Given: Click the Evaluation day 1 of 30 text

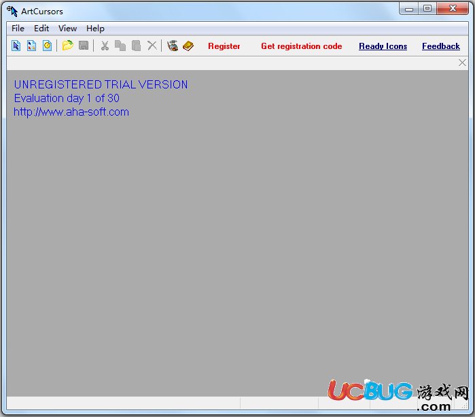Looking at the screenshot, I should coord(67,98).
